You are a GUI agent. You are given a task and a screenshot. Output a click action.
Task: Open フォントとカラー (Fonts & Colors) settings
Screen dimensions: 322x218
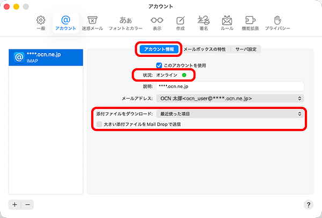[x=125, y=23]
